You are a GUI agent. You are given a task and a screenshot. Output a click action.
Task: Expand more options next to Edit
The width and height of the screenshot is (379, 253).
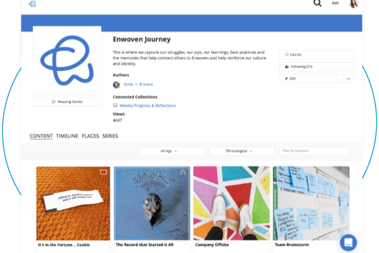click(349, 78)
